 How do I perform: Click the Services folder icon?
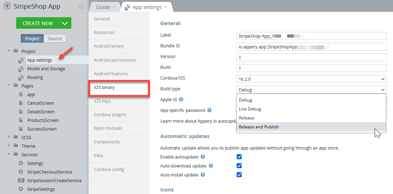tap(16, 154)
